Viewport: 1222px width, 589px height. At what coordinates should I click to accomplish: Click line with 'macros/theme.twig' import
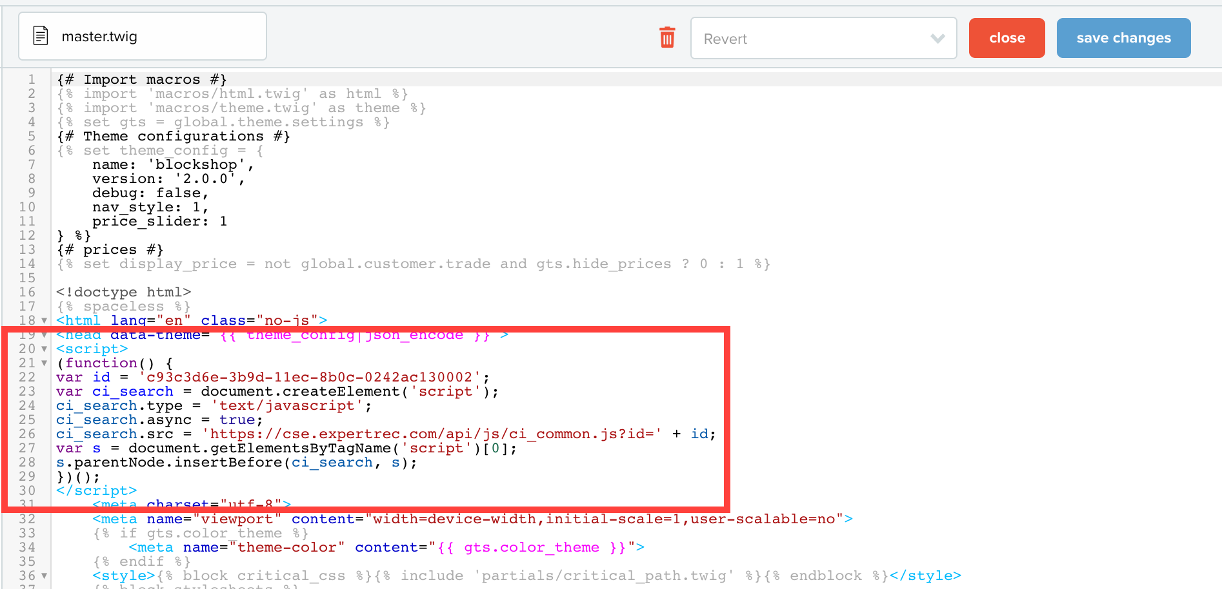241,108
